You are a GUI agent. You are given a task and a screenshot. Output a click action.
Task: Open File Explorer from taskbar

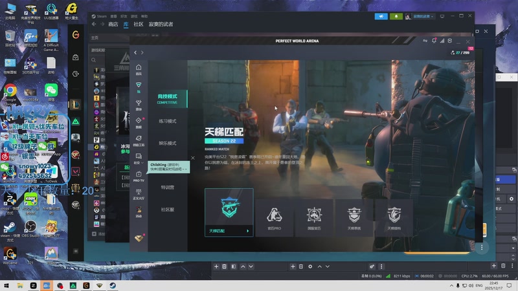[x=20, y=286]
